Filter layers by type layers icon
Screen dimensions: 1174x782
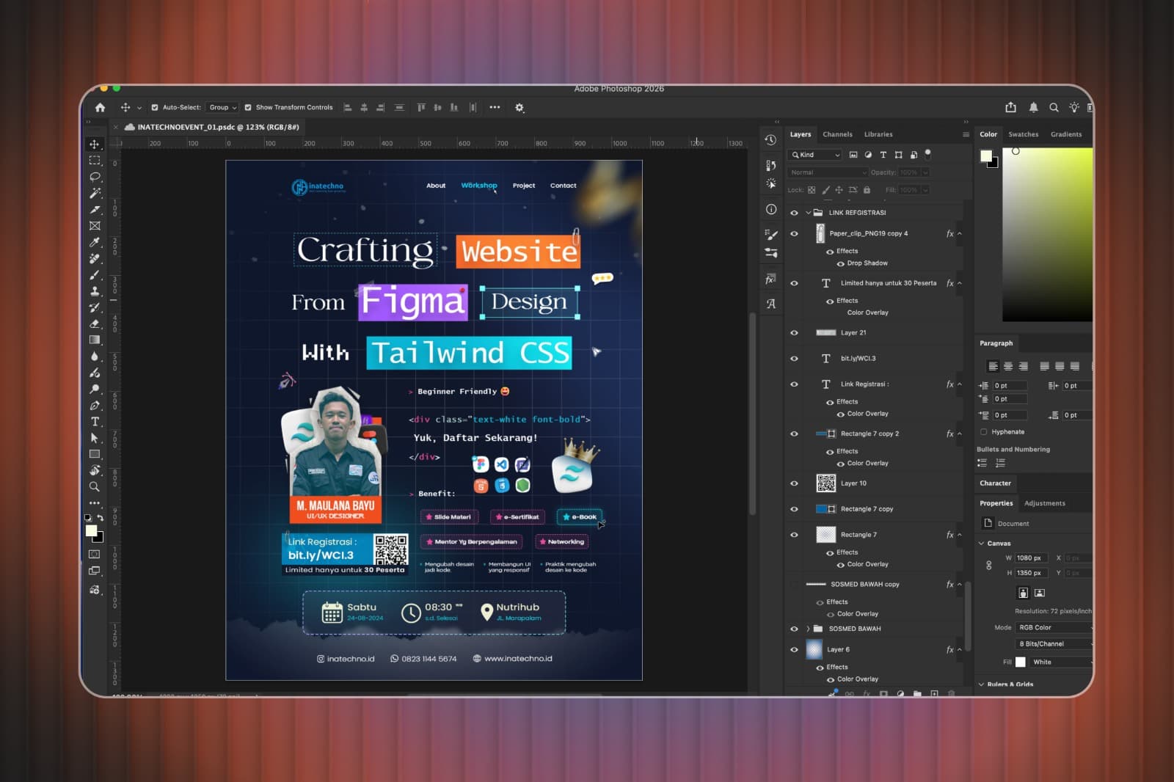pos(883,155)
